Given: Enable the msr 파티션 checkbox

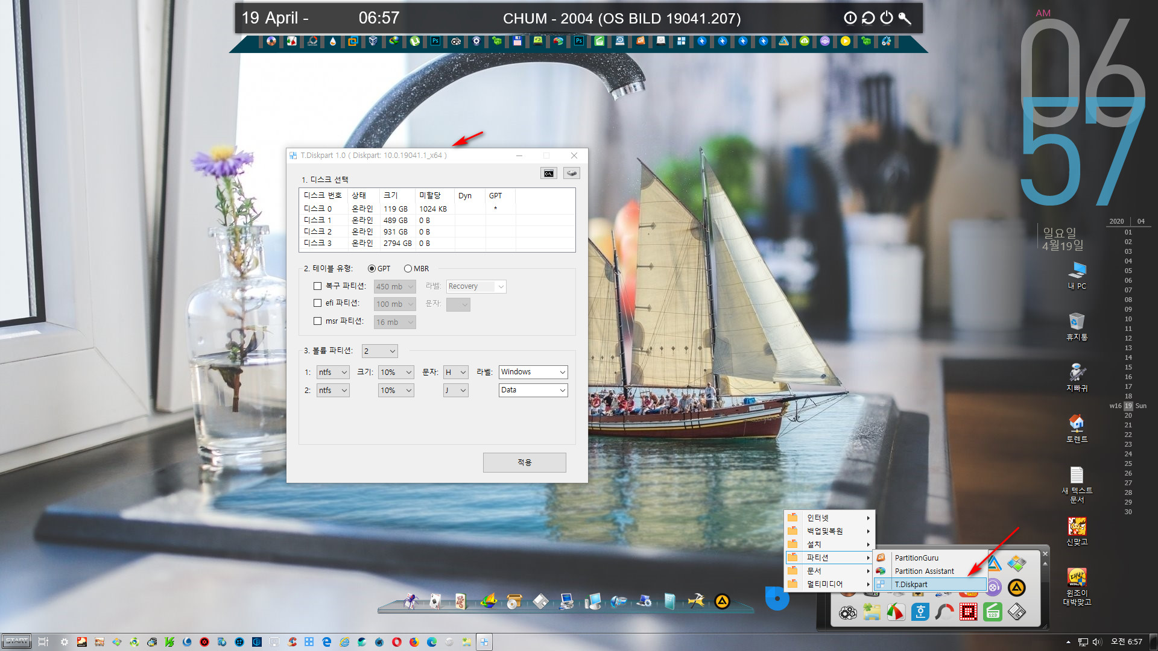Looking at the screenshot, I should pyautogui.click(x=317, y=321).
